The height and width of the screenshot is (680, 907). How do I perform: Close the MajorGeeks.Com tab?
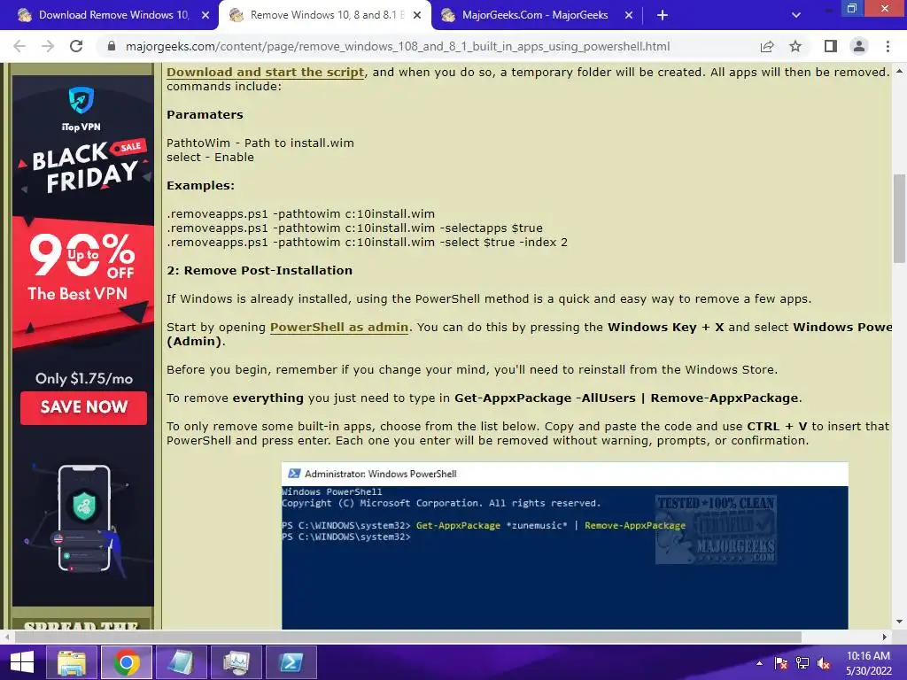629,15
